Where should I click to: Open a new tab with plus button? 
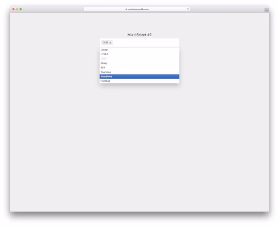coord(267,10)
